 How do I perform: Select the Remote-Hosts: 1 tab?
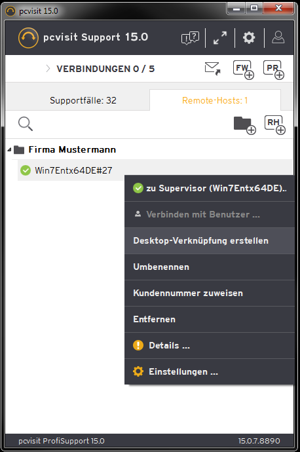click(x=215, y=100)
